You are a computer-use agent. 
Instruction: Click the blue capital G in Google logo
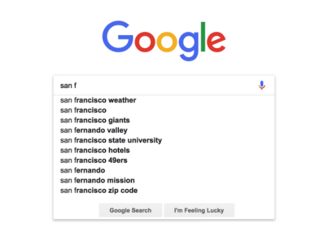tap(118, 36)
